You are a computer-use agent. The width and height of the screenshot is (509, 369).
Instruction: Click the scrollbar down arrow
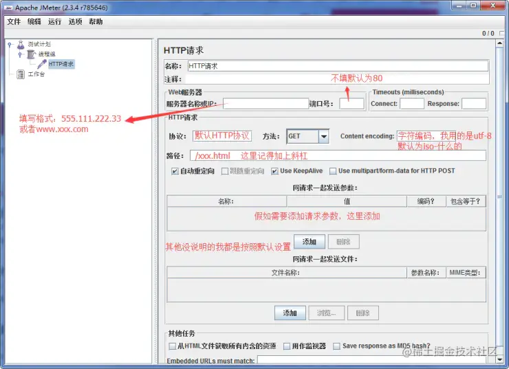500,359
